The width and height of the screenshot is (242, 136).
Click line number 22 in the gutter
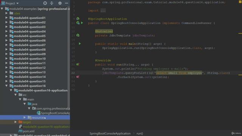(73, 73)
